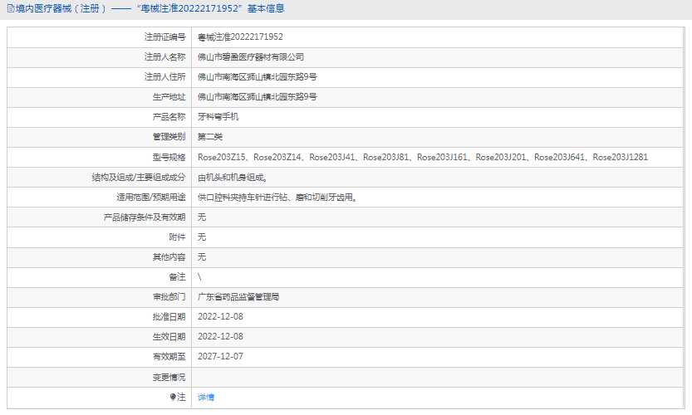Viewport: 692px width, 415px height.
Task: Select the text 由机头和机身组成。
Action: pos(233,178)
